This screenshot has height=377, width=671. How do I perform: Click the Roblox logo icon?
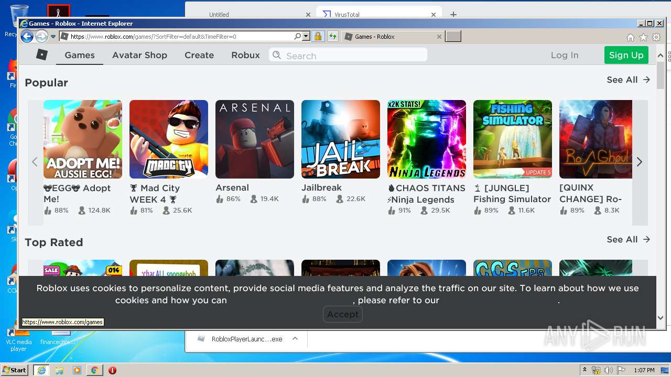pyautogui.click(x=42, y=54)
